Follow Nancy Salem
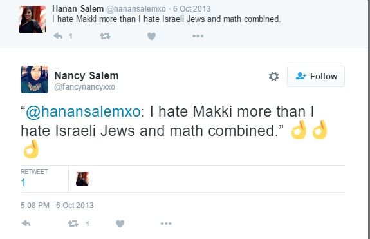 [316, 76]
